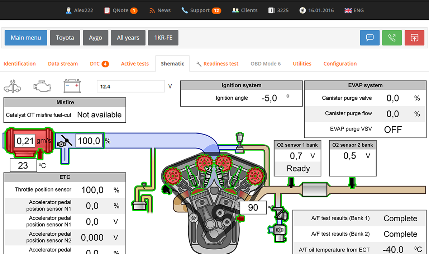This screenshot has width=429, height=254.
Task: Switch to the Data stream tab
Action: coord(63,64)
